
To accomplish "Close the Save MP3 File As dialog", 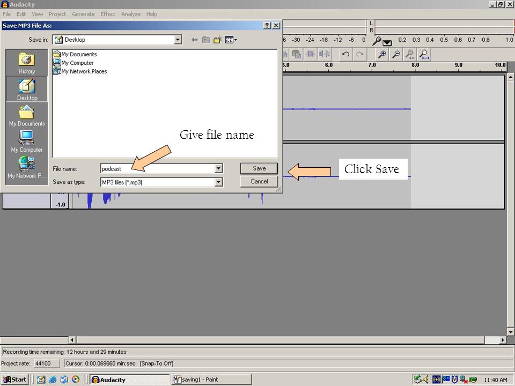I will [276, 26].
